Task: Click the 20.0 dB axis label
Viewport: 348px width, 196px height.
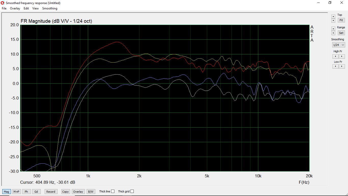Action: coord(15,25)
